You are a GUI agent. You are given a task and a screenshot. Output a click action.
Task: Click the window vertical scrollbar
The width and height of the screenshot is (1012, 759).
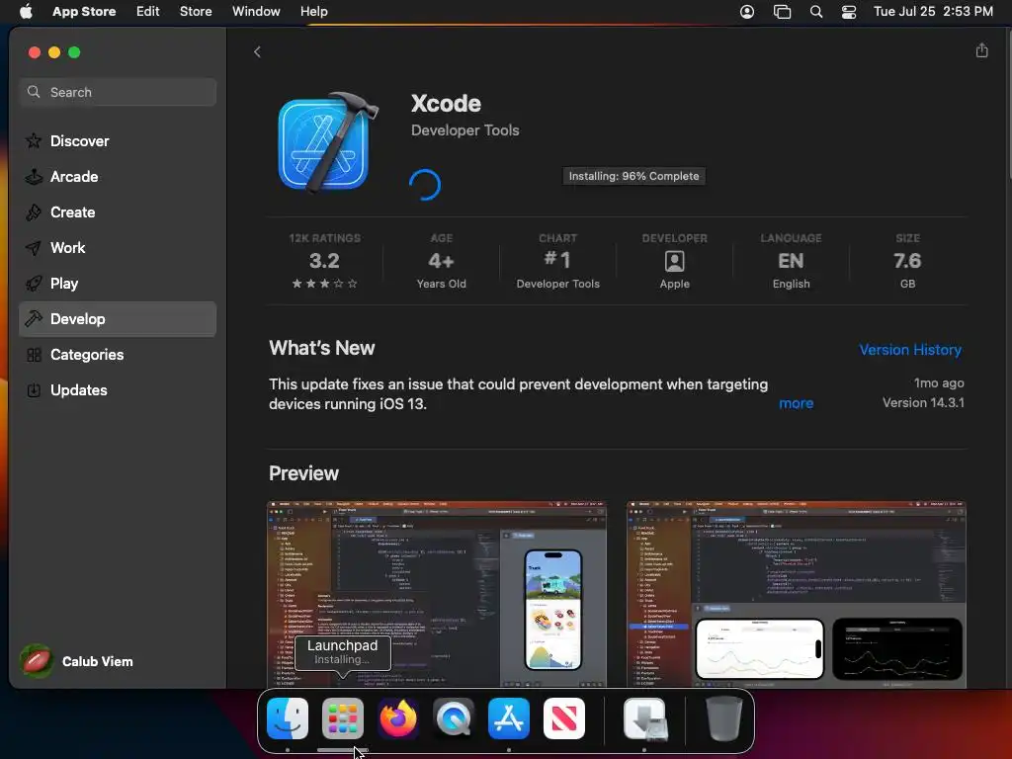point(1008,103)
